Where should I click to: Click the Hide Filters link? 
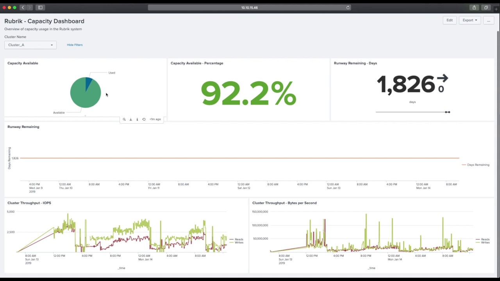75,45
